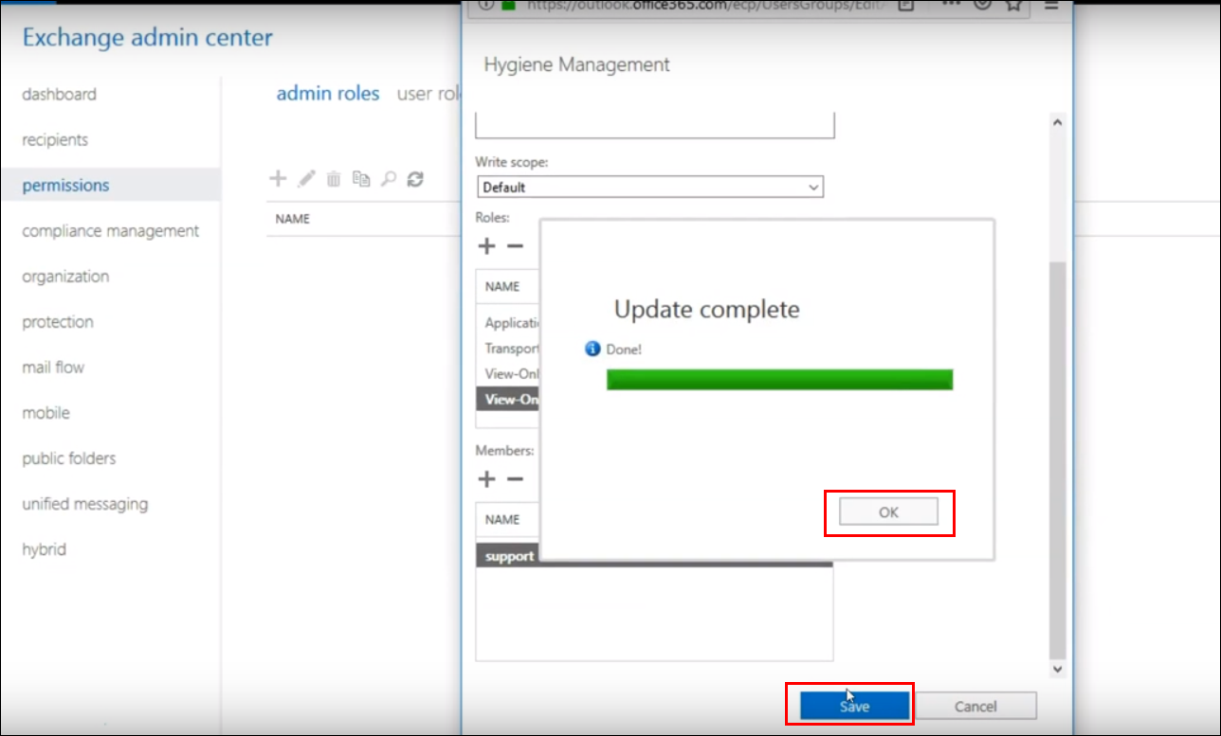This screenshot has width=1221, height=736.
Task: Open mobile in the sidebar
Action: tap(46, 412)
